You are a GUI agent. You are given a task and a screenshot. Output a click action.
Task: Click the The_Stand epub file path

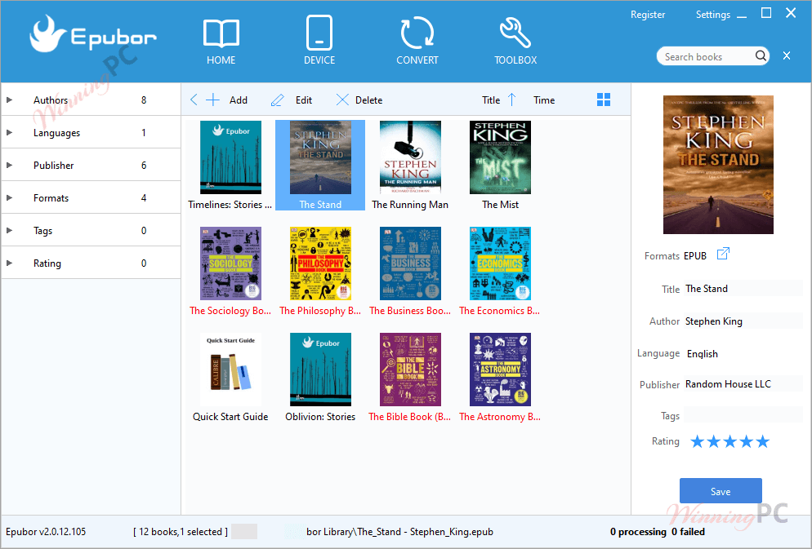[399, 531]
